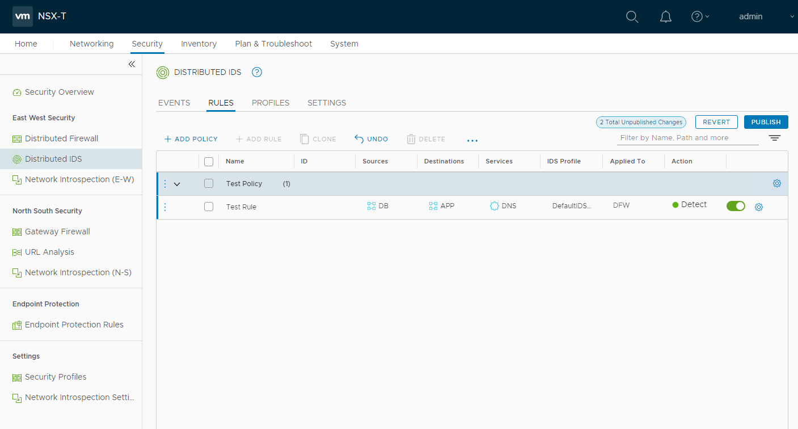The height and width of the screenshot is (429, 798).
Task: Click the filter lines icon
Action: coord(775,138)
